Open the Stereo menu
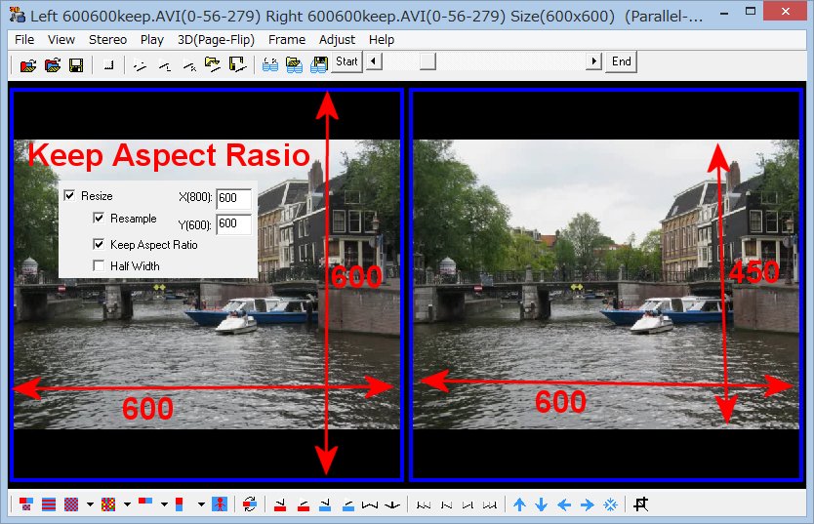The width and height of the screenshot is (814, 524). (107, 39)
